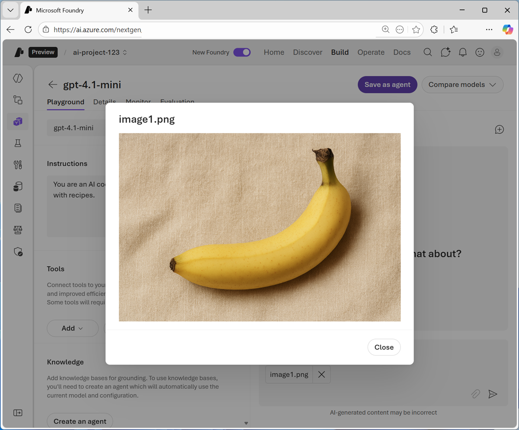Switch to the Monitor tab
Viewport: 519px width, 430px height.
138,102
